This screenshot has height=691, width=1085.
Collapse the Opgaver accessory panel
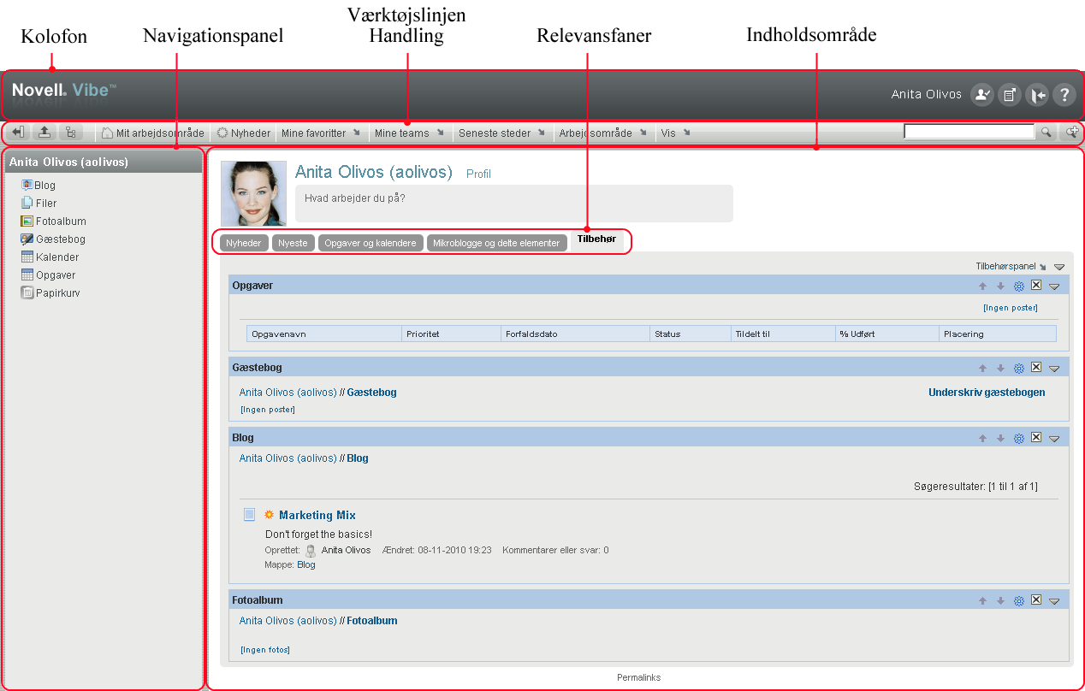click(1054, 287)
